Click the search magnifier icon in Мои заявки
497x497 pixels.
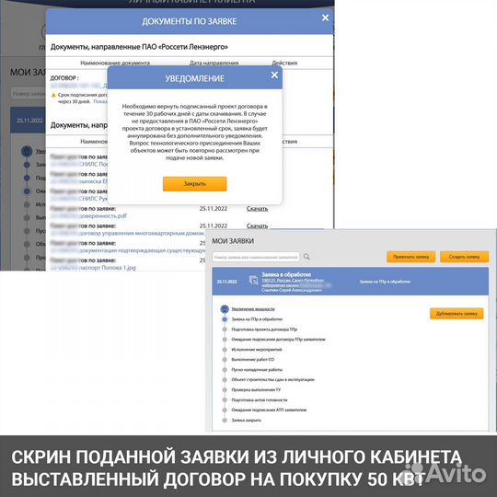pos(306,257)
